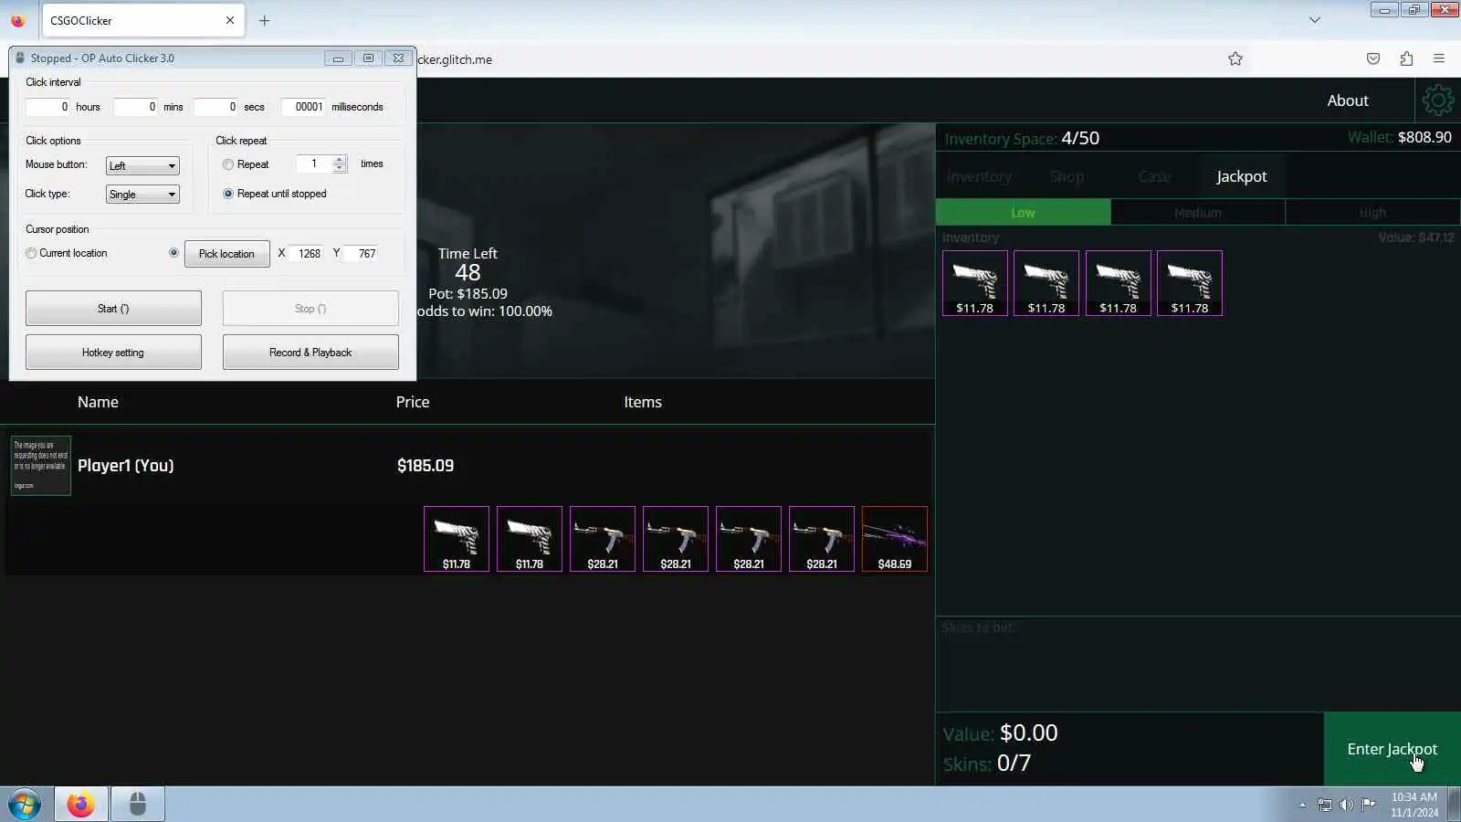This screenshot has height=822, width=1461.
Task: Open the Windows Start menu
Action: click(x=25, y=805)
